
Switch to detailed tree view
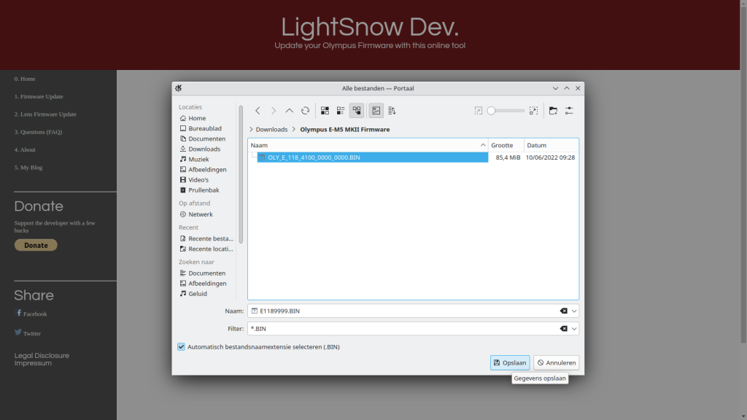[x=357, y=111]
